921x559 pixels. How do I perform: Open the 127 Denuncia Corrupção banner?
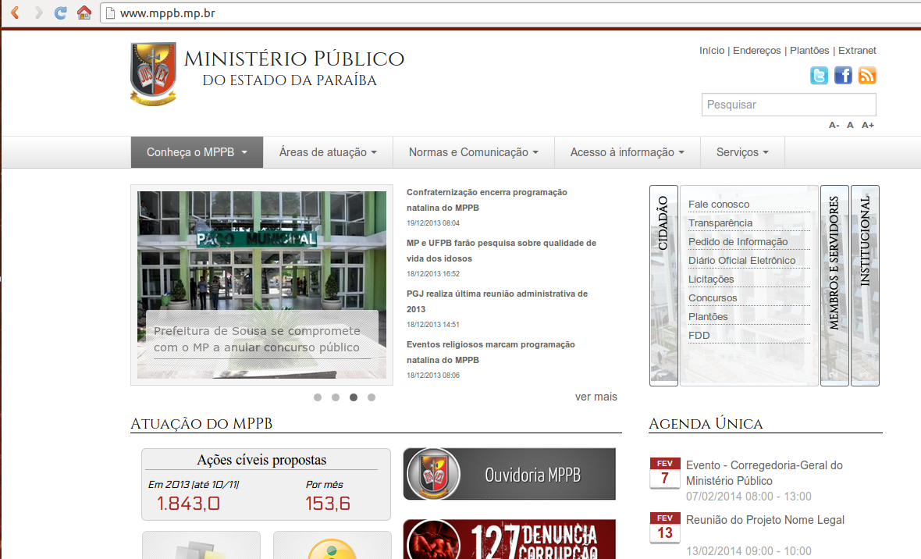509,539
